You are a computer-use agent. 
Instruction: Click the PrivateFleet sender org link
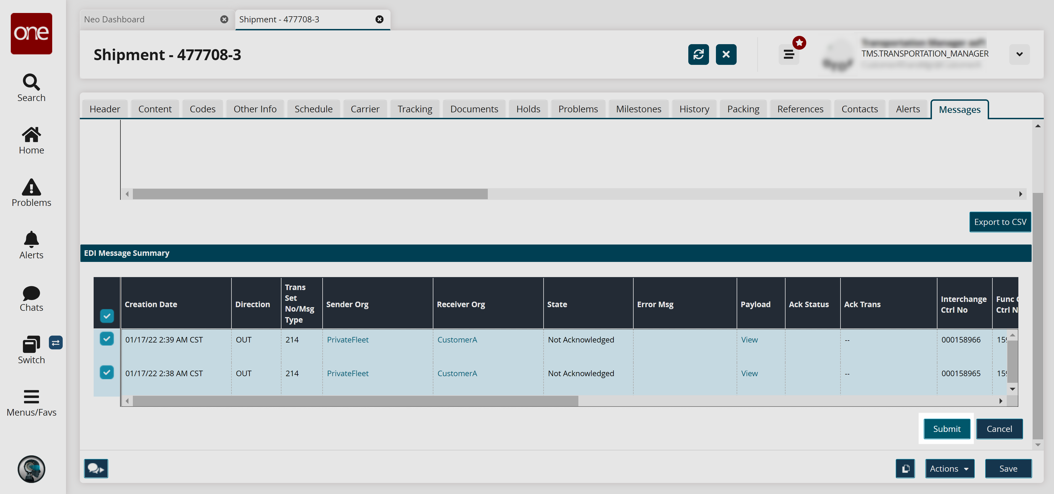pos(347,339)
